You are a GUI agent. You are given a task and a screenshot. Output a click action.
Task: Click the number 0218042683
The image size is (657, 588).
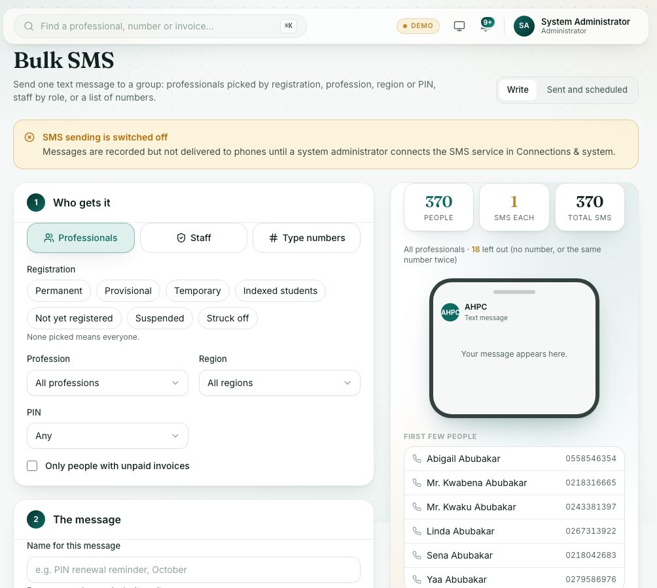(591, 555)
